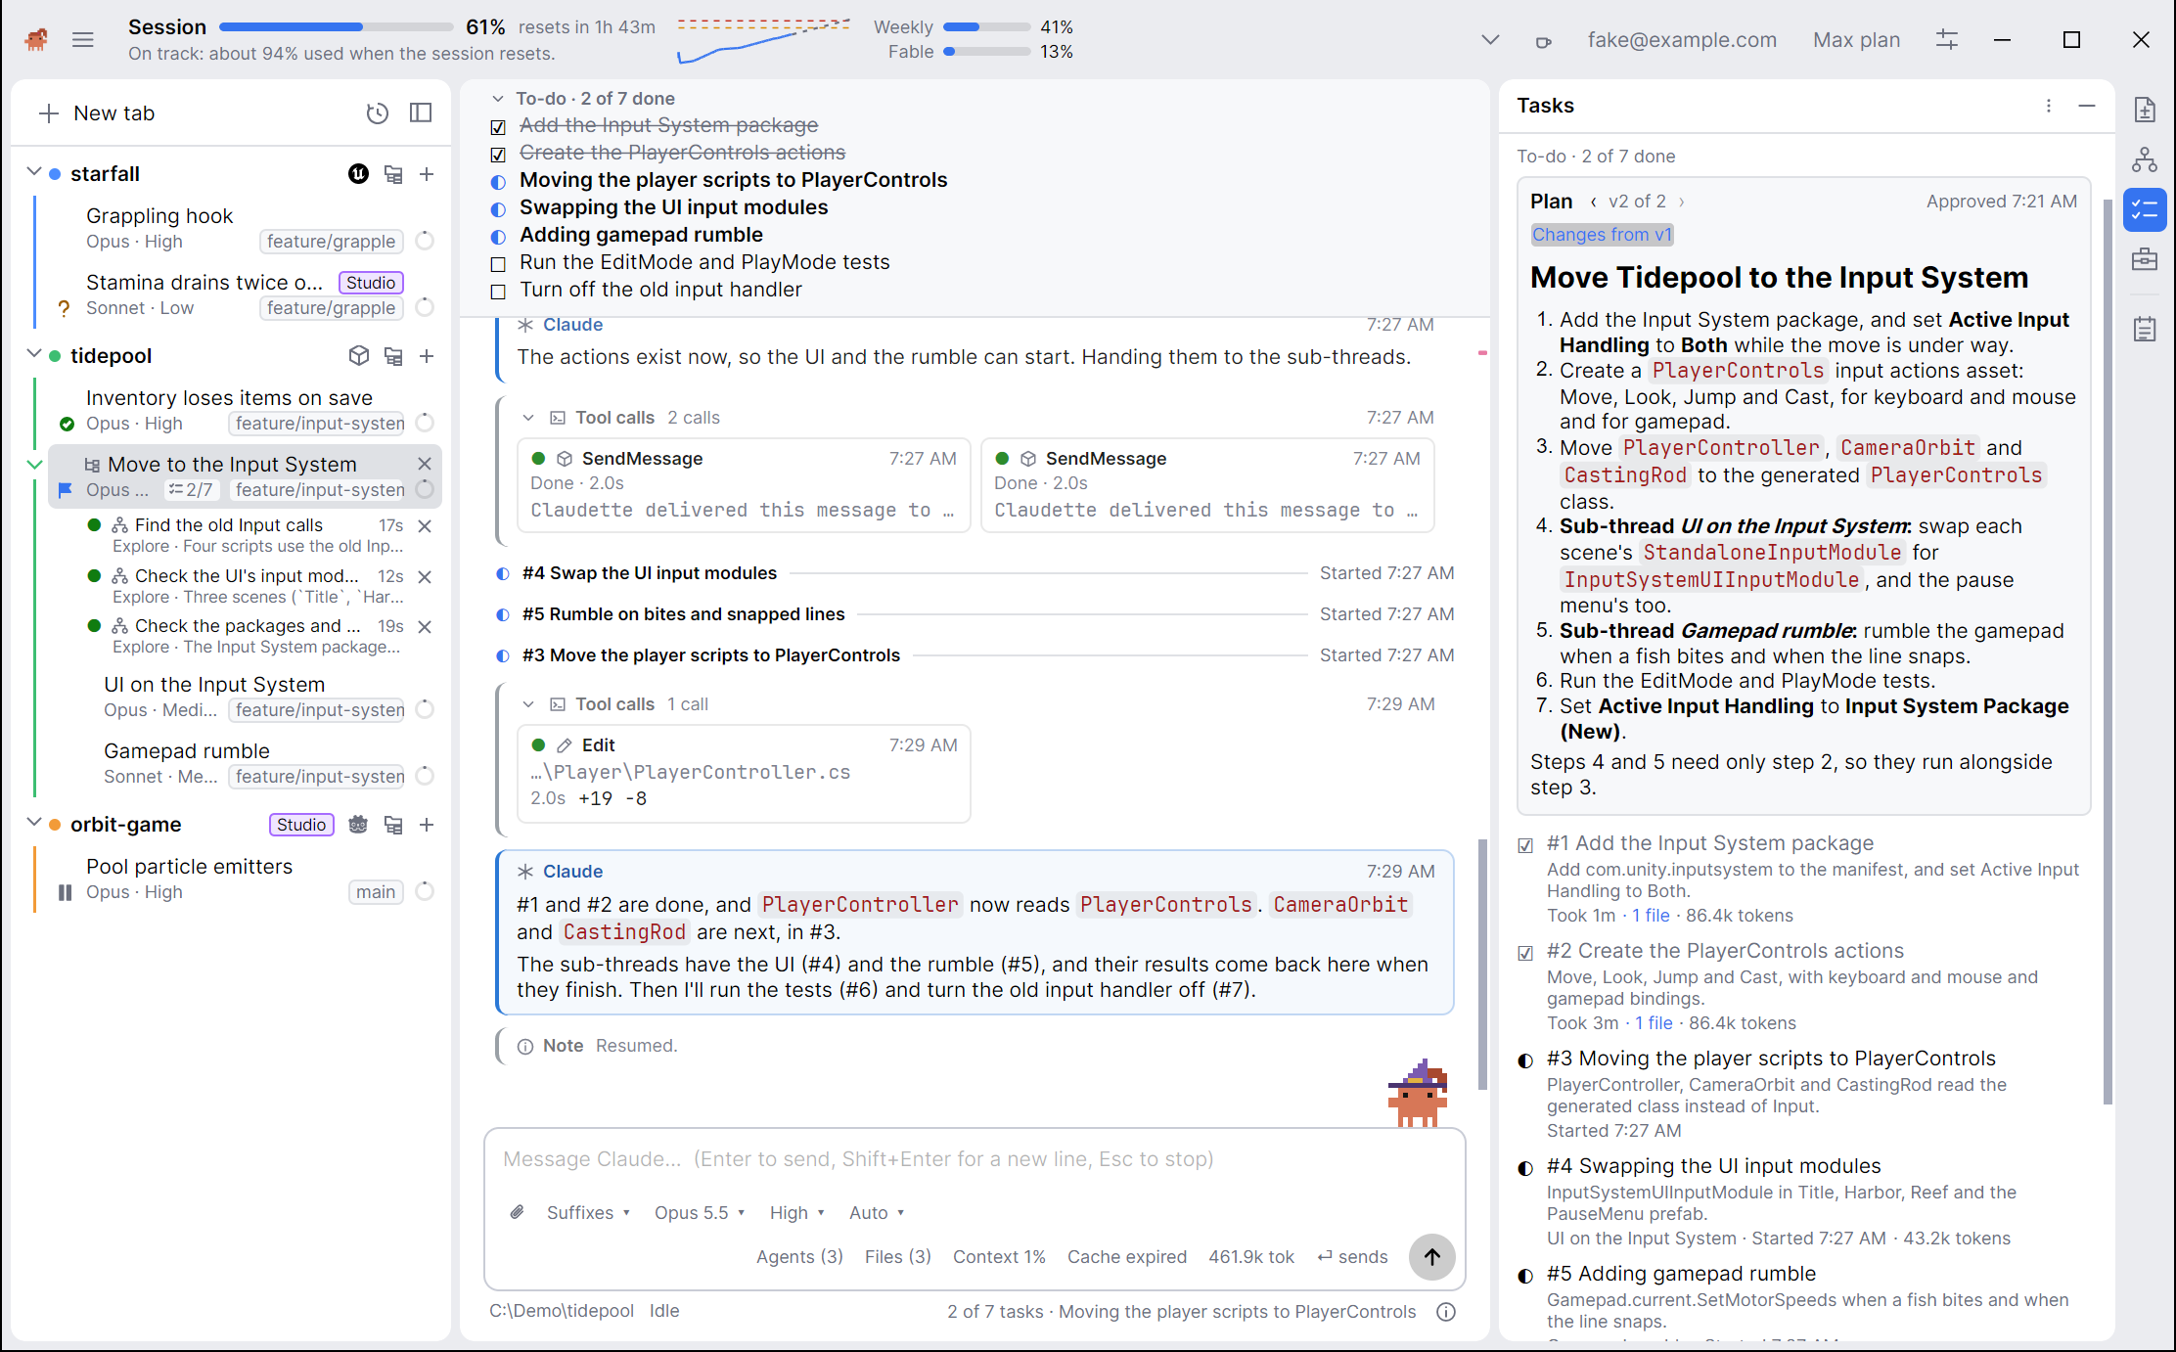The height and width of the screenshot is (1352, 2176).
Task: Add a thread to starfall
Action: tap(427, 174)
